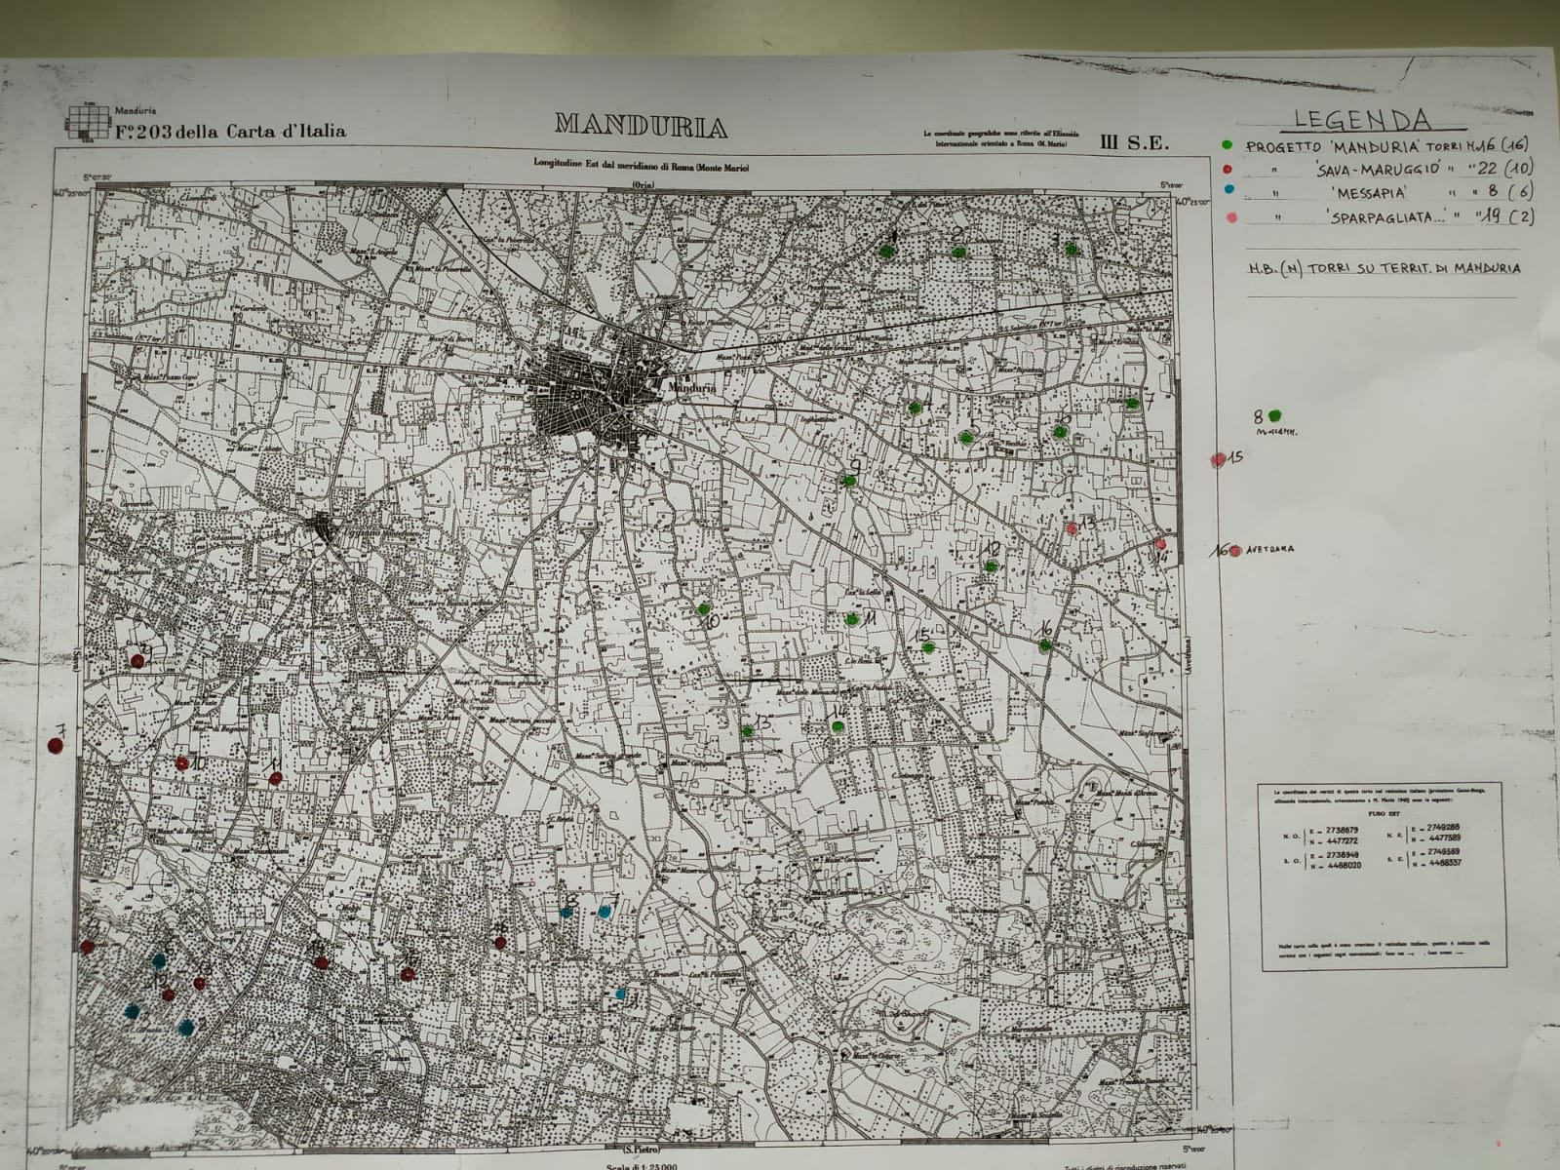Select green tower marker number 13
1560x1170 pixels.
click(x=747, y=730)
